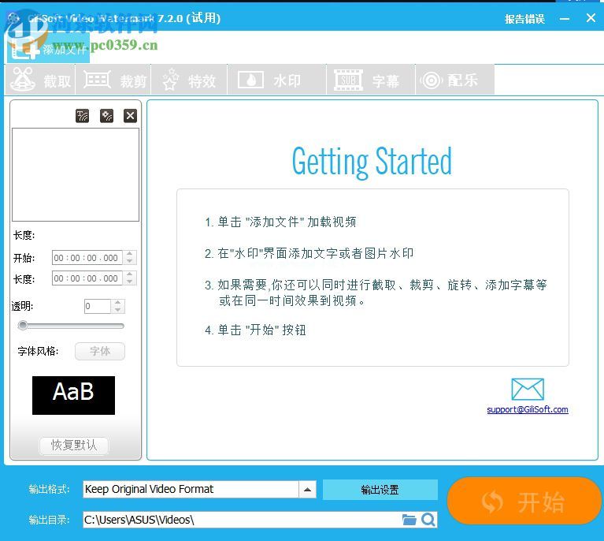Click the support@GiliSoft.com link
Image resolution: width=604 pixels, height=541 pixels.
pyautogui.click(x=527, y=409)
